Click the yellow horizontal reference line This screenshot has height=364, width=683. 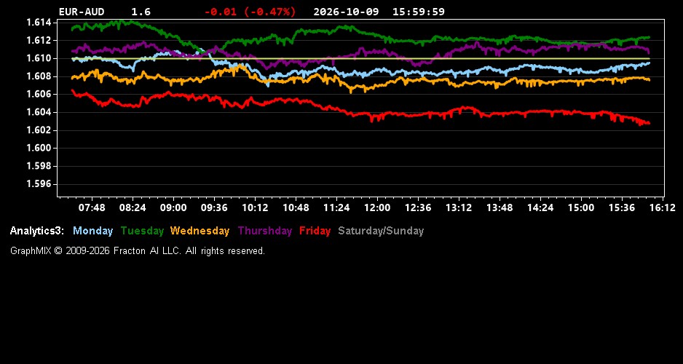(x=360, y=58)
